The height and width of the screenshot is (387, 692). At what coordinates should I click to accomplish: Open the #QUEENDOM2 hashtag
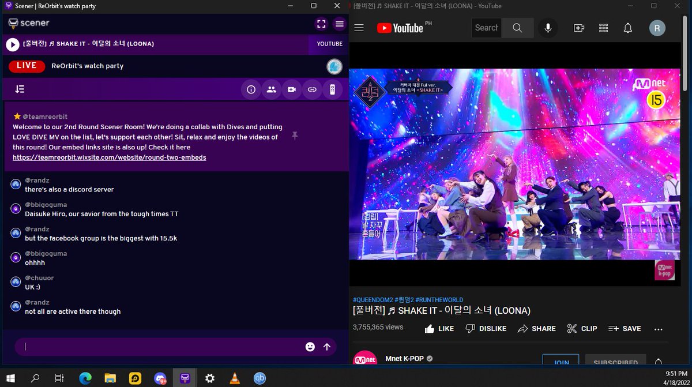(x=373, y=300)
